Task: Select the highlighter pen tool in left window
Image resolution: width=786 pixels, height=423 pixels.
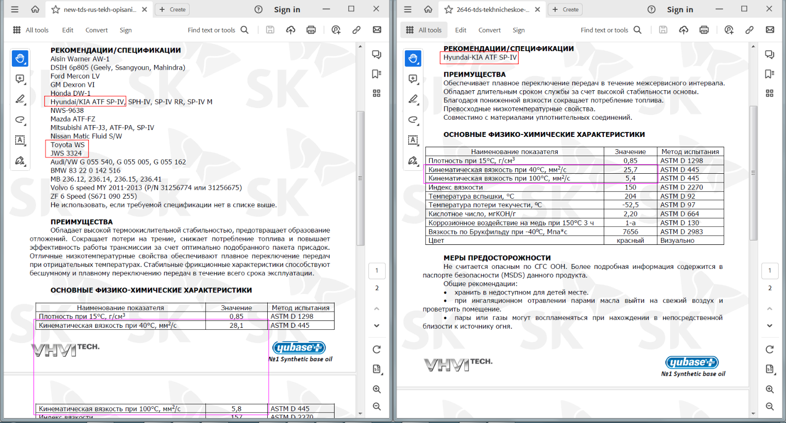Action: click(x=20, y=99)
